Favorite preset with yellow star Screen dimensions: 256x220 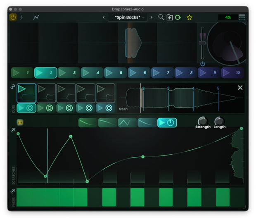(190, 17)
